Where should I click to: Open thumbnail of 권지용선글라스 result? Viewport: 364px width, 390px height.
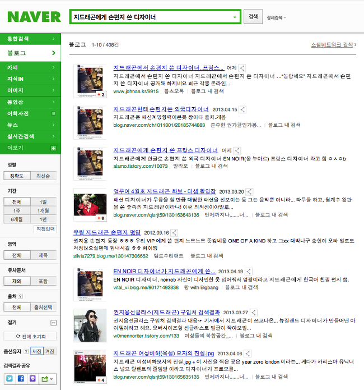pyautogui.click(x=90, y=325)
